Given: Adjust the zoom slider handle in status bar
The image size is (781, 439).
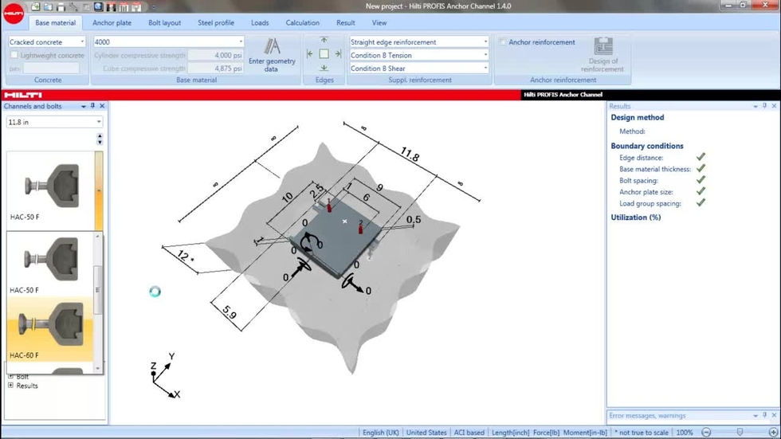Looking at the screenshot, I should [740, 433].
